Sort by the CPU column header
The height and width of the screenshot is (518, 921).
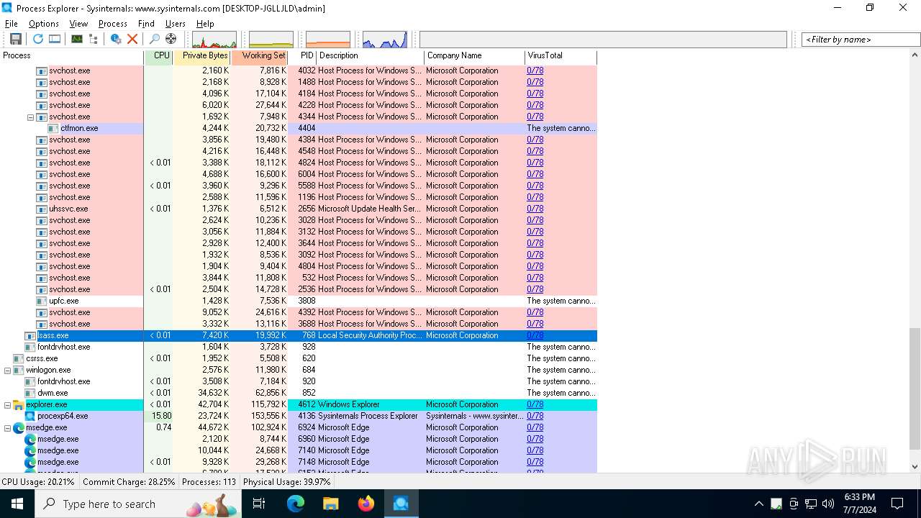point(159,56)
